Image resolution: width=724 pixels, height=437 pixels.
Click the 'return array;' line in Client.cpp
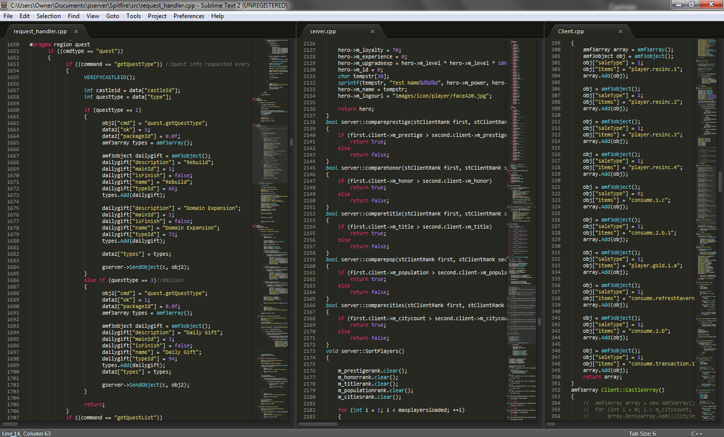(x=602, y=377)
